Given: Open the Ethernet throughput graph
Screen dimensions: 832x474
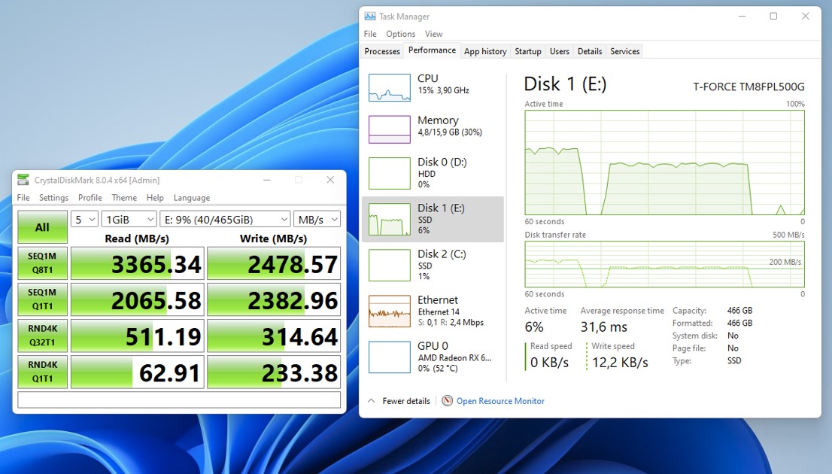Looking at the screenshot, I should click(389, 311).
